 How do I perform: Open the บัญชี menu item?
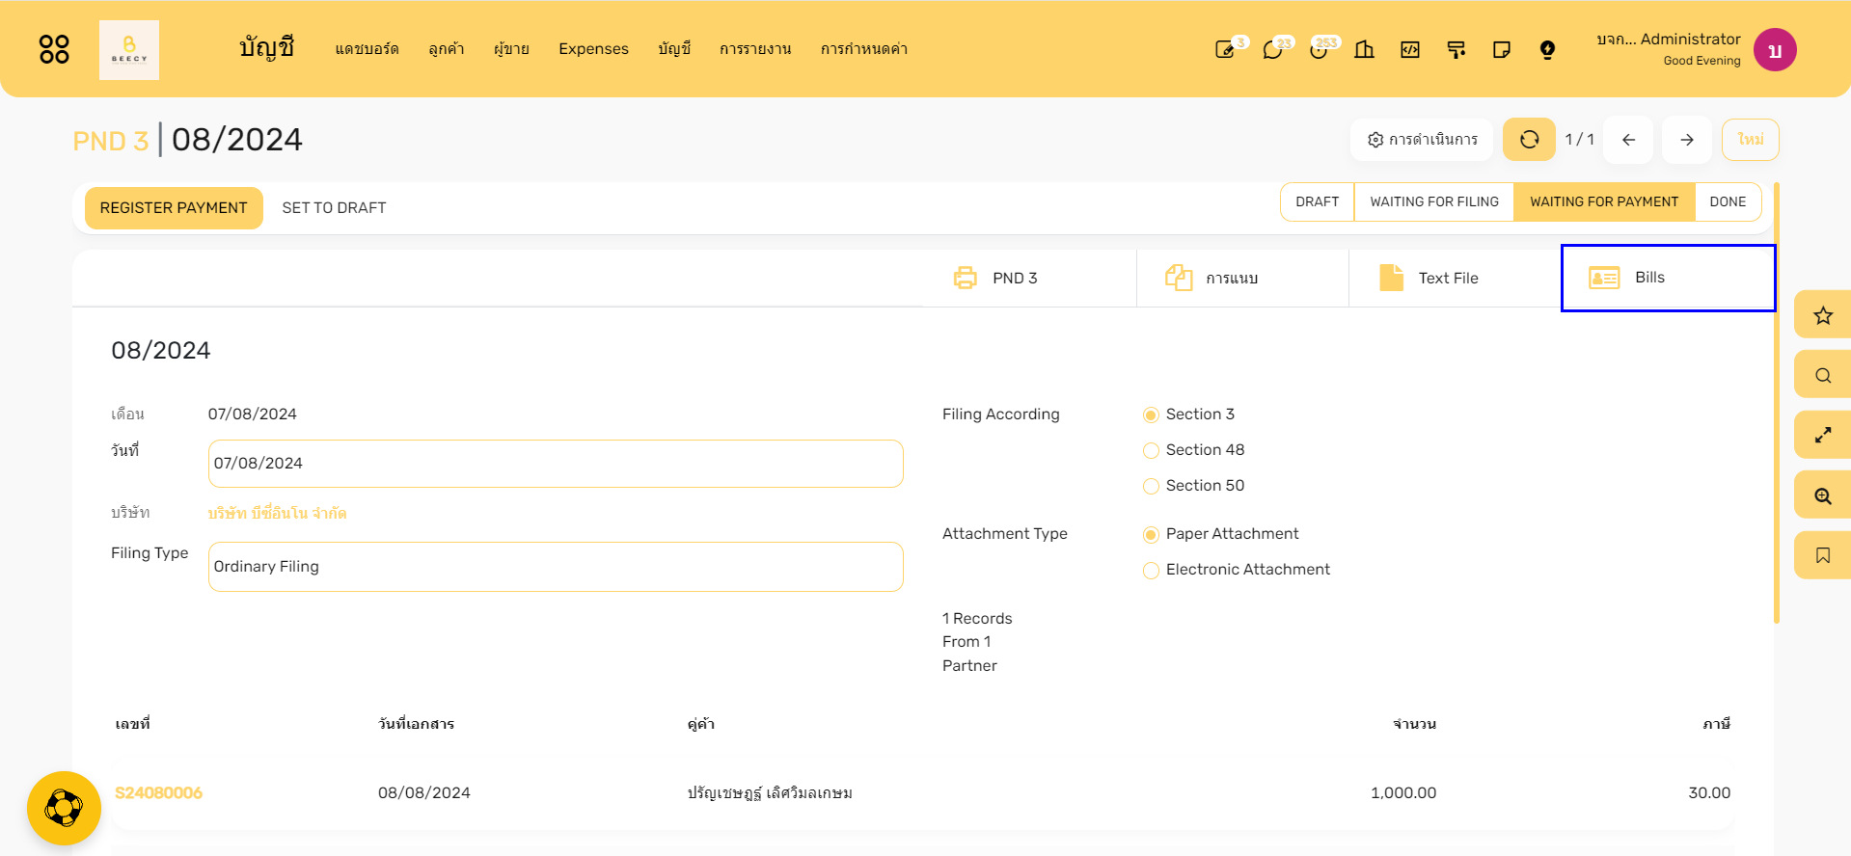(x=674, y=49)
